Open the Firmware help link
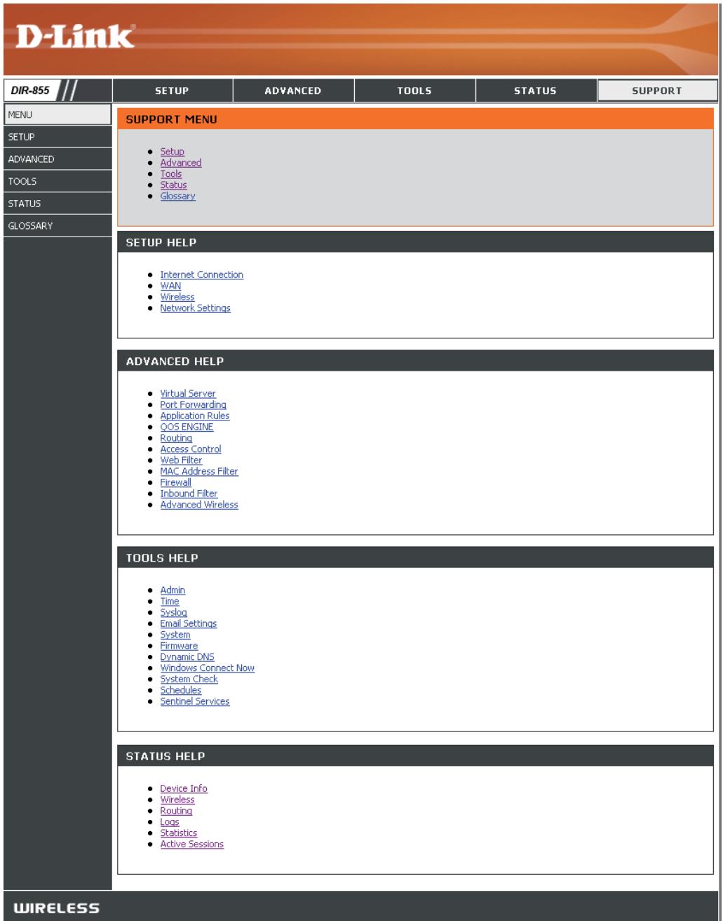This screenshot has height=921, width=723. 179,646
